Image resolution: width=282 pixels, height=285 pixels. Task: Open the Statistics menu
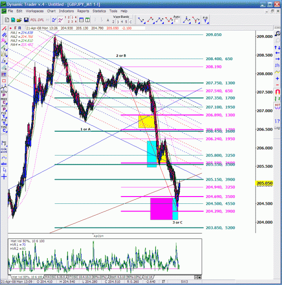click(99, 11)
